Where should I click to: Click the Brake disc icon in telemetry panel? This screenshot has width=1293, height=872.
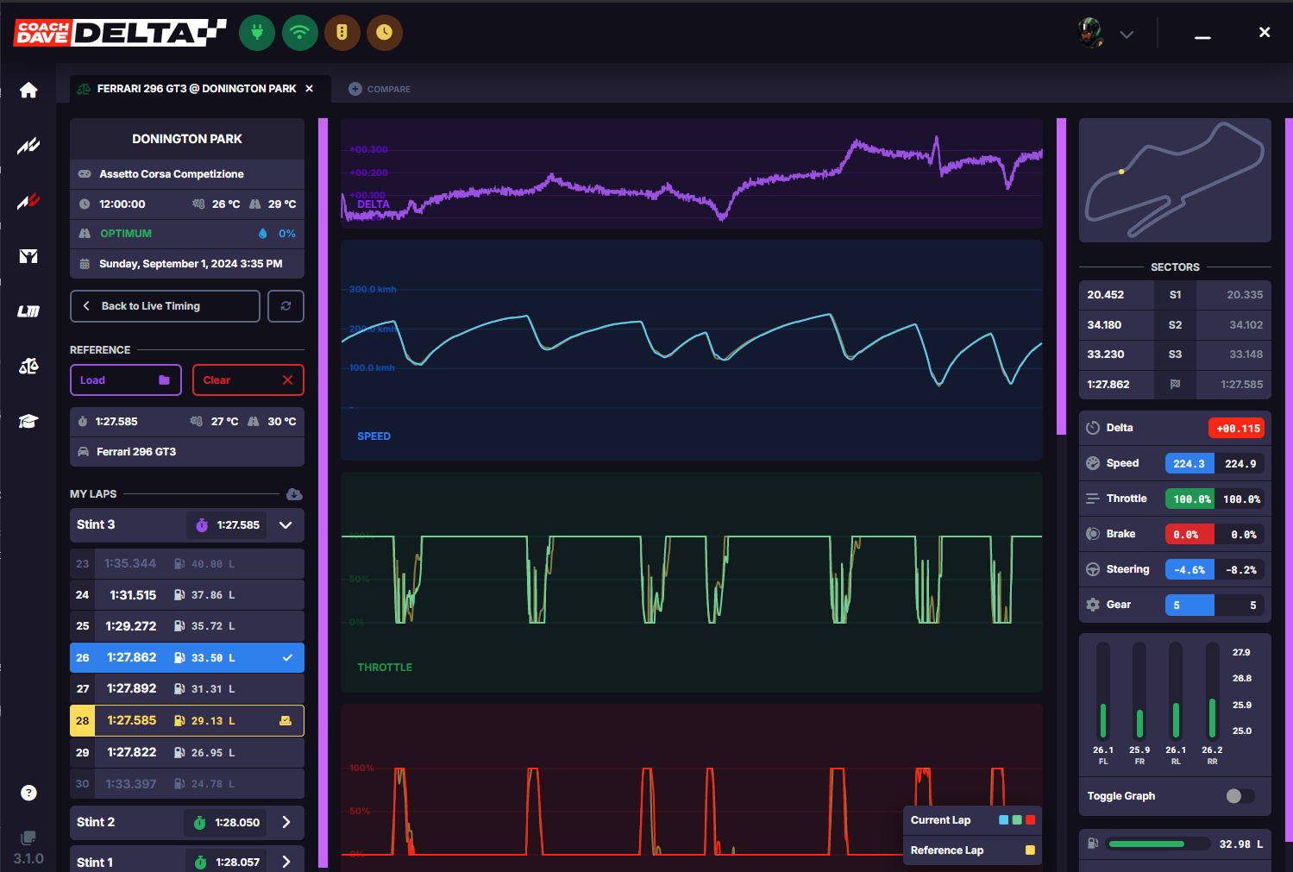click(1093, 534)
